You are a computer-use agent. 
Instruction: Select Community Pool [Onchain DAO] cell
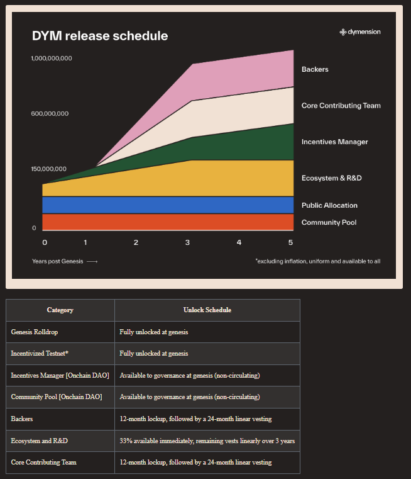[x=60, y=397]
